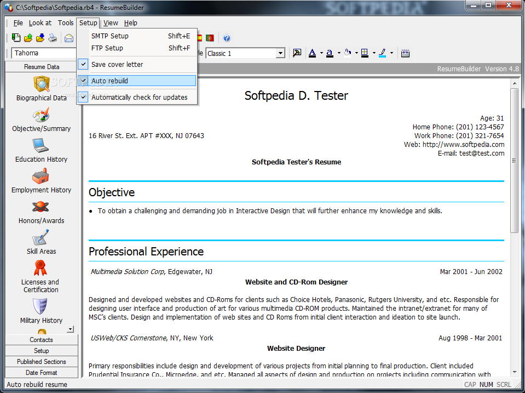Open Skill Areas icon
This screenshot has width=525, height=393.
[x=41, y=237]
